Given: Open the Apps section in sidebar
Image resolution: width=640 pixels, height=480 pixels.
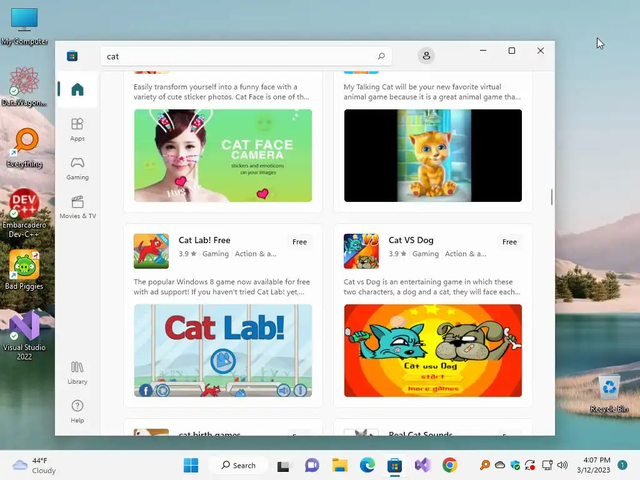Looking at the screenshot, I should (77, 129).
